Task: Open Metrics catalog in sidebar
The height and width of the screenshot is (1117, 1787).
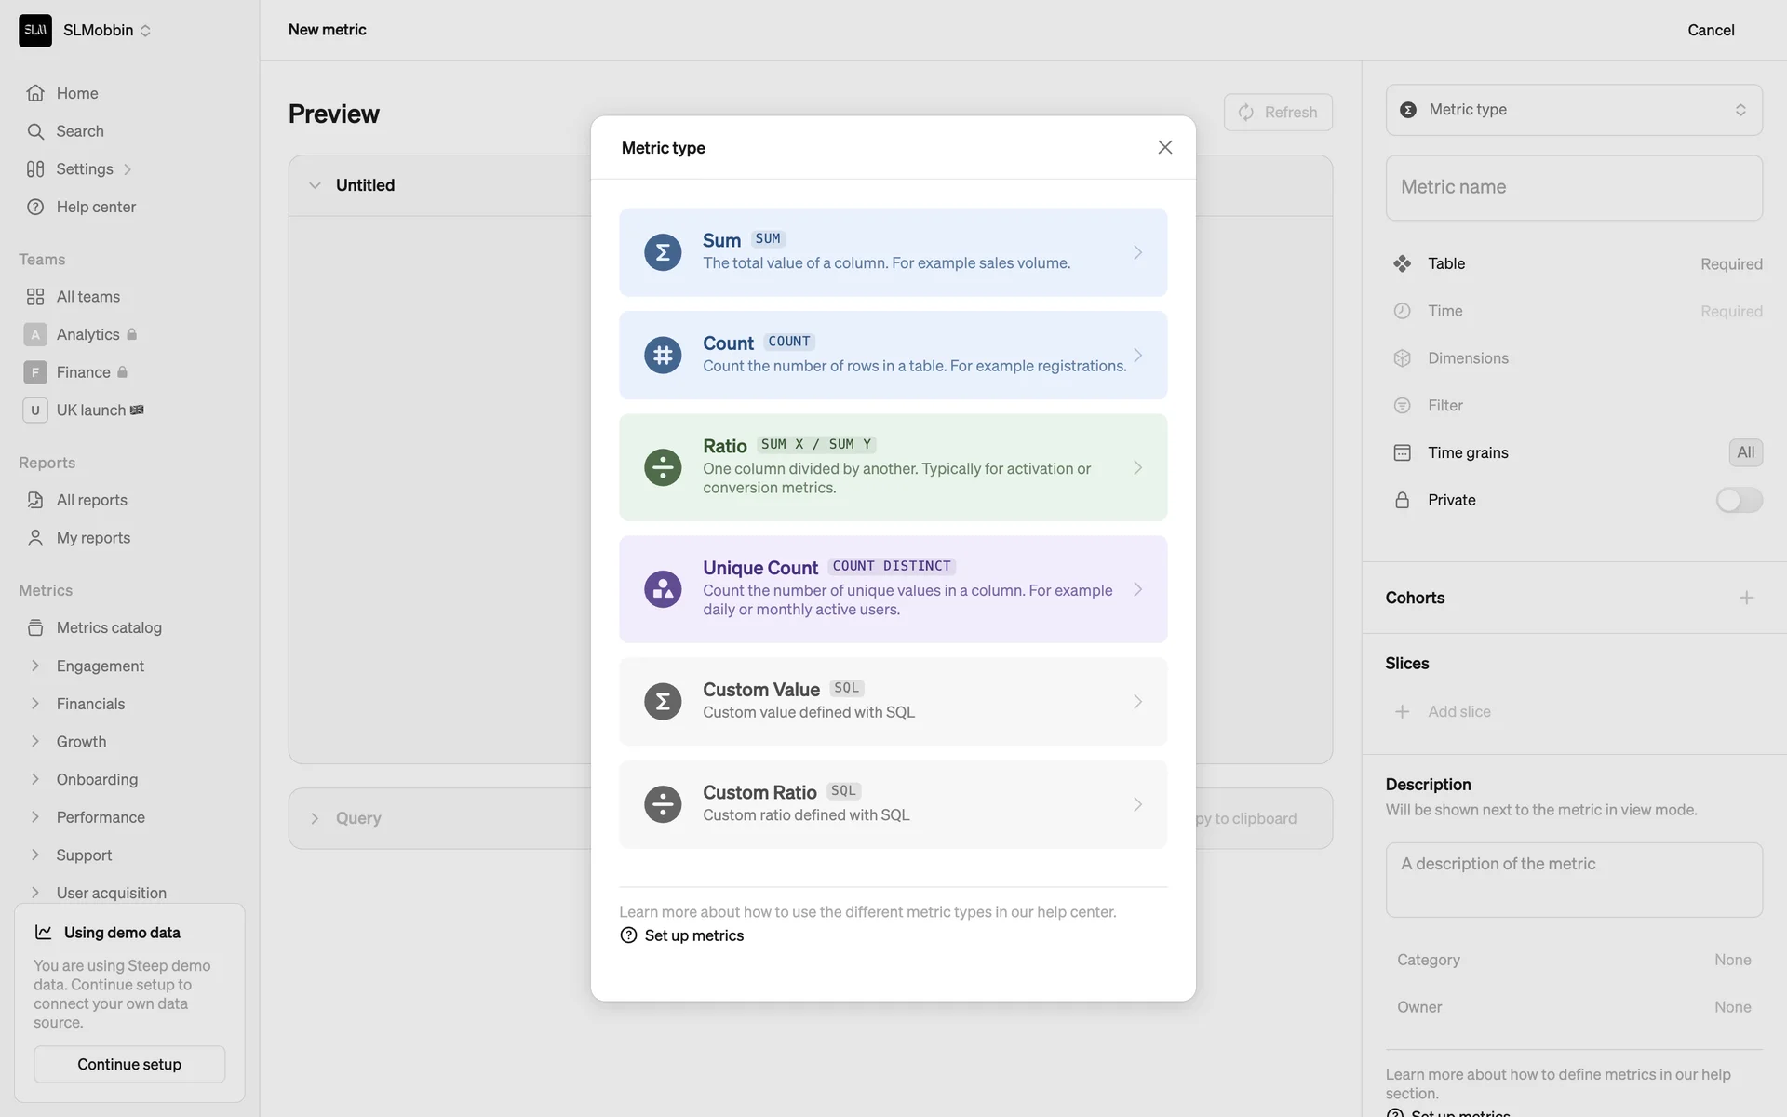Action: pyautogui.click(x=109, y=627)
